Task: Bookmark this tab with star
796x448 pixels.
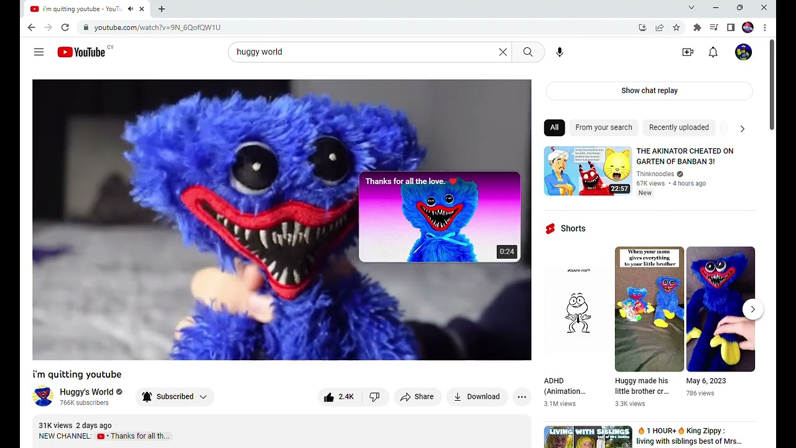Action: (x=677, y=27)
